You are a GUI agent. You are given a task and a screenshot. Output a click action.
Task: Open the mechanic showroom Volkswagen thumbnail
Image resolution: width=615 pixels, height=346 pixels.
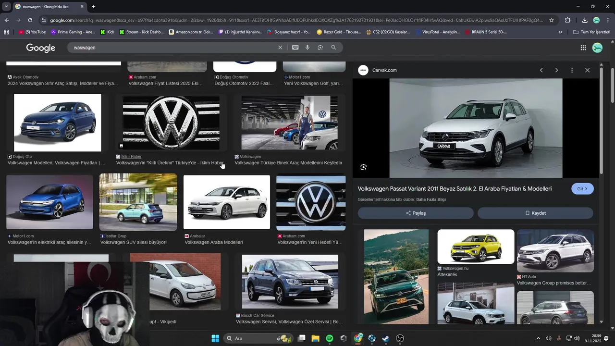(x=289, y=123)
